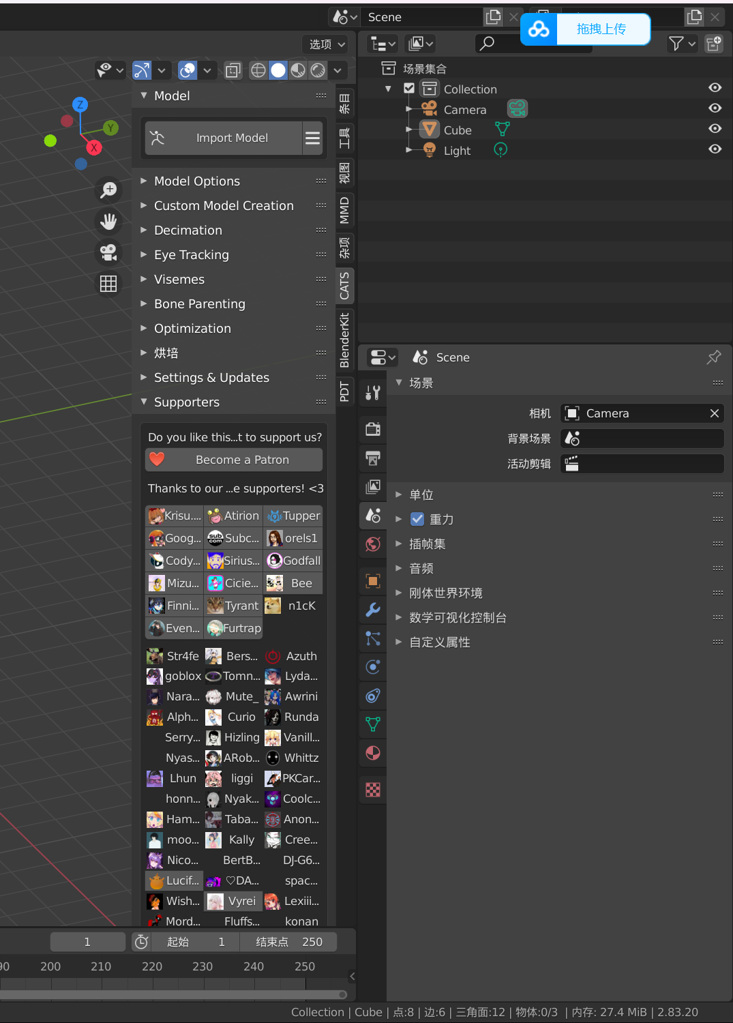Click Light data icon in outliner
The height and width of the screenshot is (1023, 733).
tap(500, 150)
